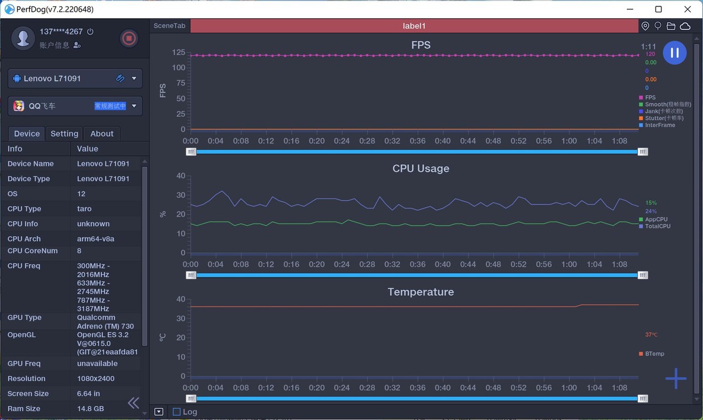The image size is (703, 420).
Task: Click the round-head pin icon in the top bar
Action: point(658,26)
